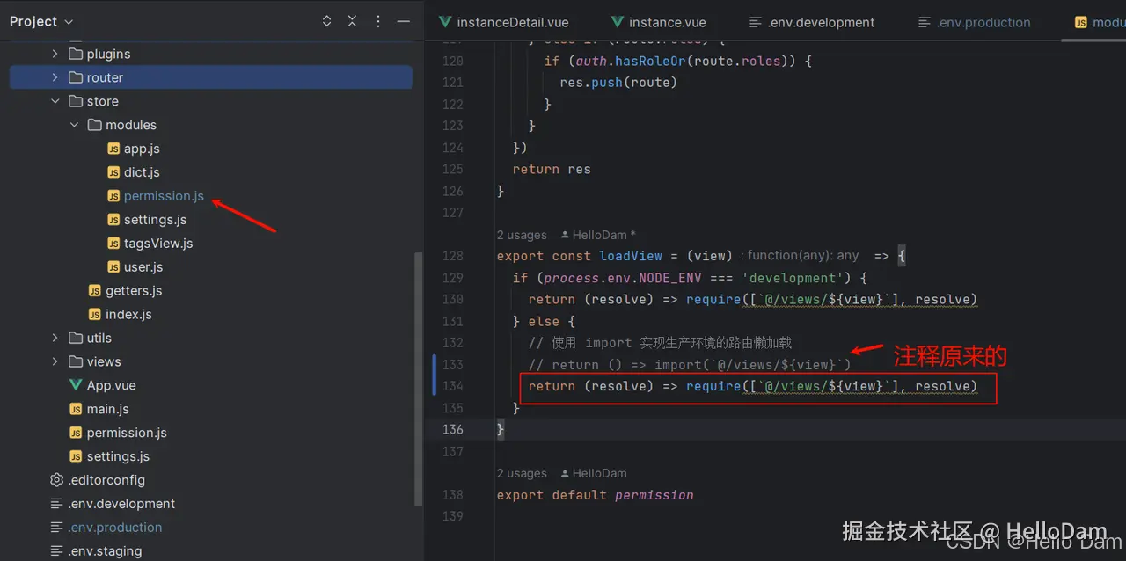Click HelloDam author hint above export default
1126x561 pixels.
[594, 473]
